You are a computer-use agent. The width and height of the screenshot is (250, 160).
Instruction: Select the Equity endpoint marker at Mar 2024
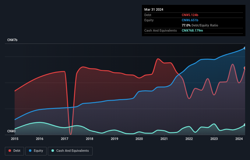click(x=245, y=48)
